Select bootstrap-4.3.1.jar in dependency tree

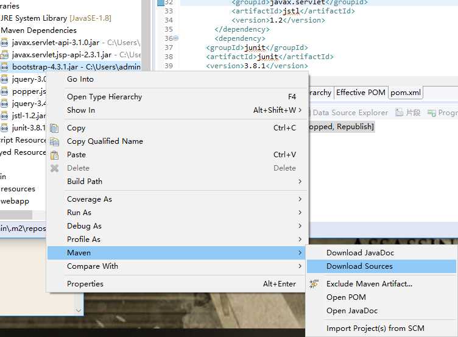pos(70,67)
